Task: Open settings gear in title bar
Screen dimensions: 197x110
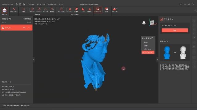Action: point(181,4)
